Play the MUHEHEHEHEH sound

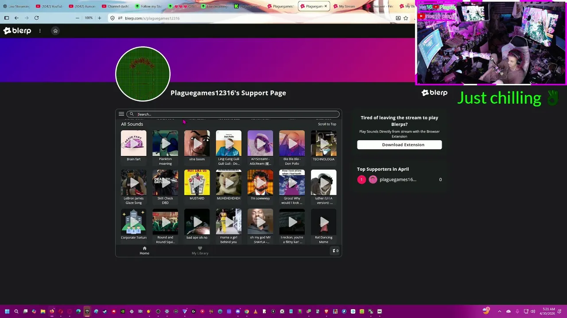coord(229,182)
